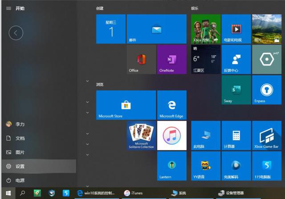Open the 李力 user account menu

(39, 124)
